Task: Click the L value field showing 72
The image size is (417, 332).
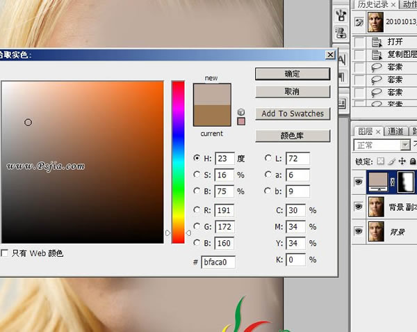Action: click(x=297, y=159)
